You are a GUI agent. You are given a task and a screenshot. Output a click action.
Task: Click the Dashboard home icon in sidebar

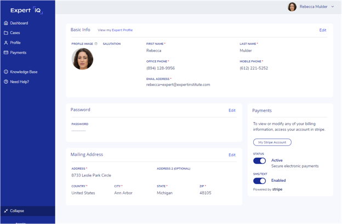6,23
